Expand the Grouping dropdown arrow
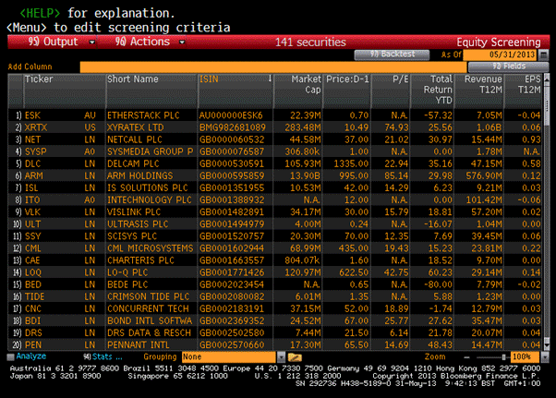 click(x=281, y=356)
